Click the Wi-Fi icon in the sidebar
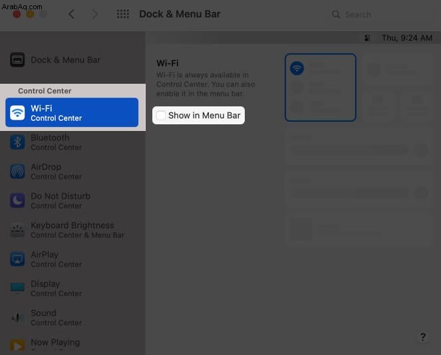Image resolution: width=441 pixels, height=355 pixels. point(17,113)
